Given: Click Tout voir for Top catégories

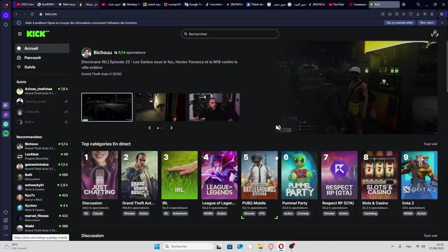Looking at the screenshot, I should (430, 144).
